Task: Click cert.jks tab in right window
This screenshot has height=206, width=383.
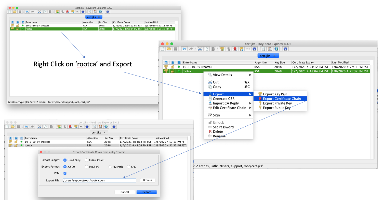Action: [x=268, y=56]
